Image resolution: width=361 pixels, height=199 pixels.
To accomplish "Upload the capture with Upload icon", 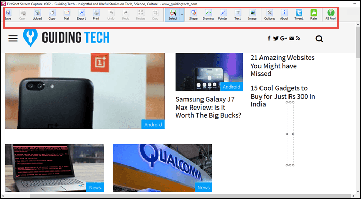I will (37, 14).
